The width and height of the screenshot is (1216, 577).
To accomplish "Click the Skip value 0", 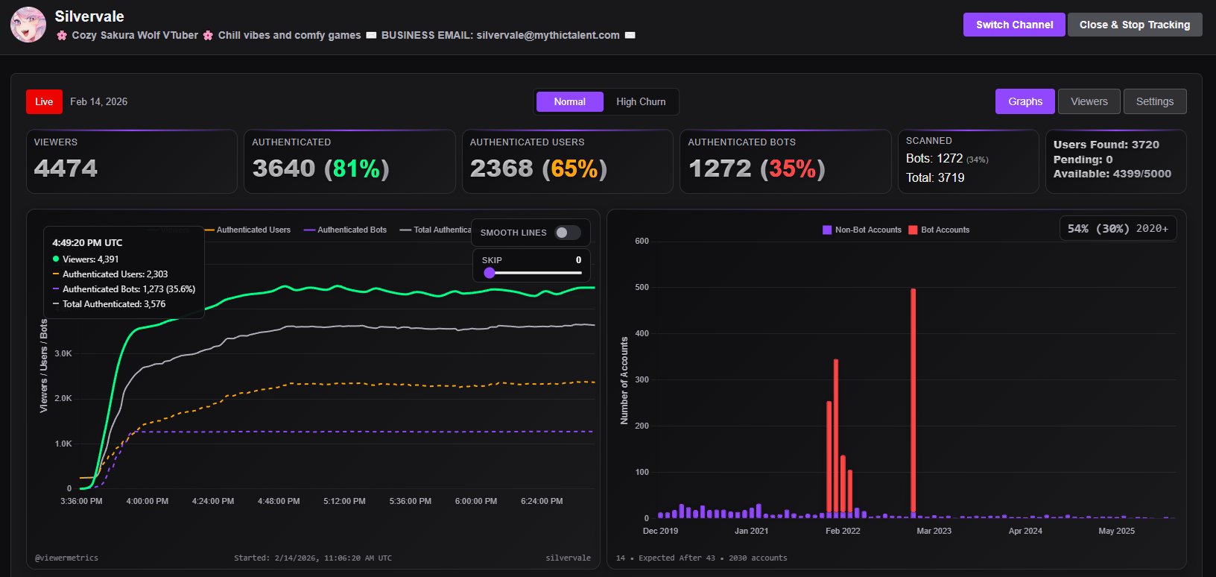I will tap(578, 260).
